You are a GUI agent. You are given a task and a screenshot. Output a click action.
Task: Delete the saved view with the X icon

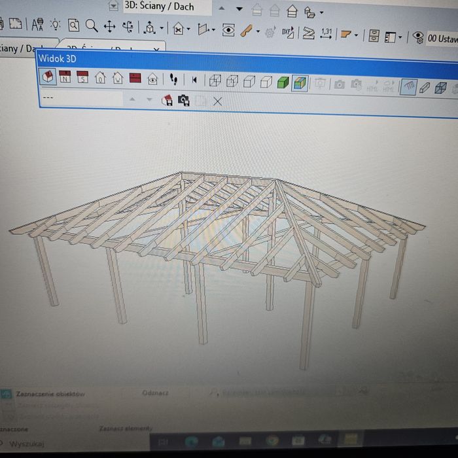tap(217, 101)
